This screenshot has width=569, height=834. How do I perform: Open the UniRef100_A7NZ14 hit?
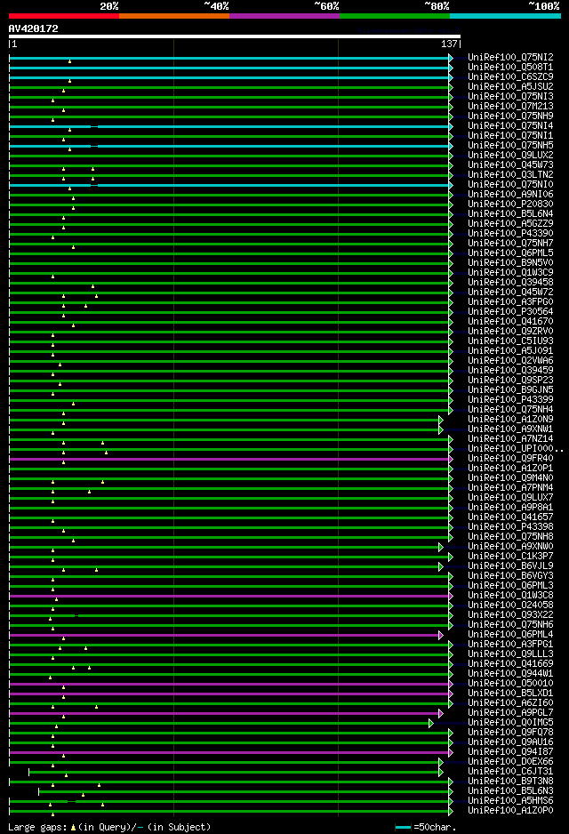pos(510,439)
